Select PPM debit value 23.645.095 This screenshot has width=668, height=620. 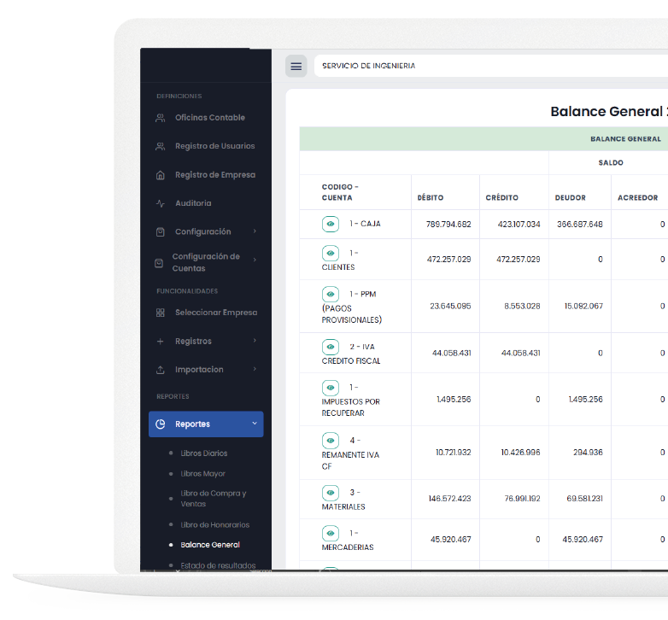[450, 307]
